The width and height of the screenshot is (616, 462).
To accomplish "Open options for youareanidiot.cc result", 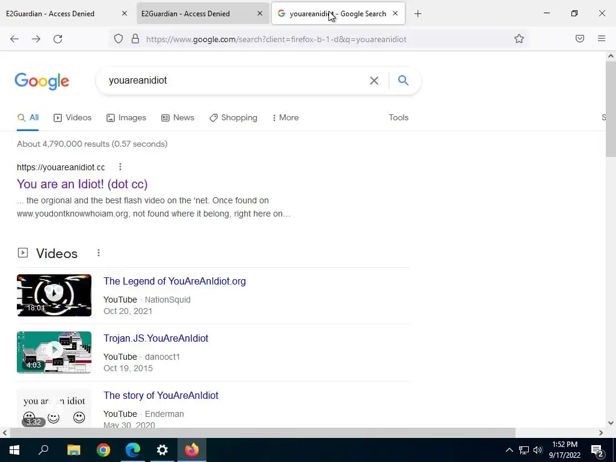I will (x=120, y=167).
